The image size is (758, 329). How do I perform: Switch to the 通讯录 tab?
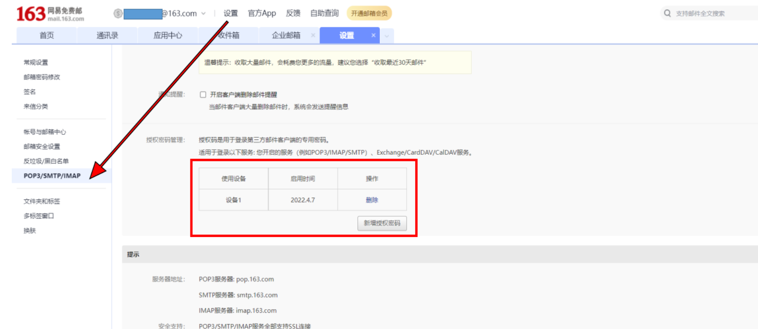107,35
